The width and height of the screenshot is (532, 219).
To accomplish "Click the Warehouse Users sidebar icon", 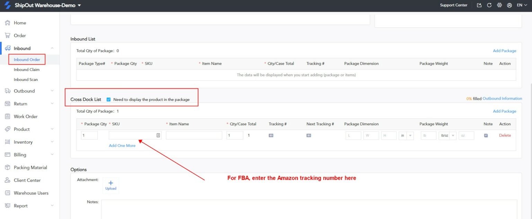I will point(8,193).
